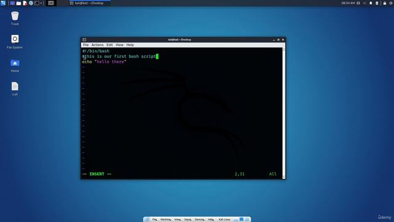
Task: Minimize the terminal window
Action: click(x=273, y=39)
